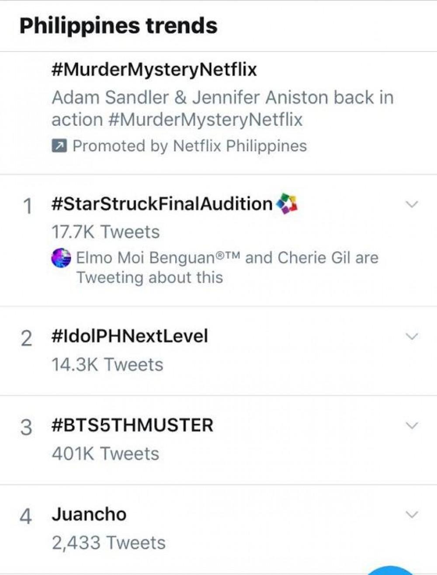Open Elmo Moi Benguan's profile avatar
Screen dimensions: 437x575
(61, 258)
